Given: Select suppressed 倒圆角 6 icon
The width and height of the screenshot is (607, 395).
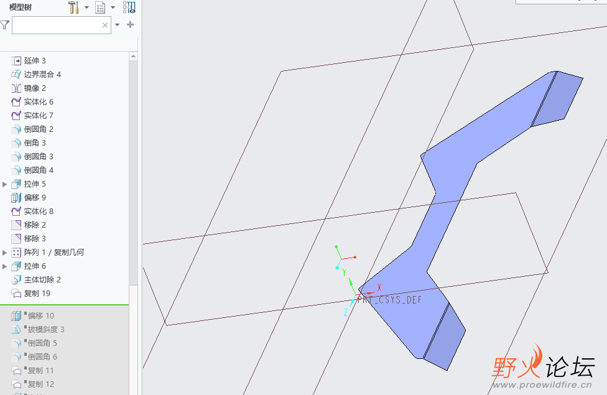Looking at the screenshot, I should pyautogui.click(x=16, y=357).
